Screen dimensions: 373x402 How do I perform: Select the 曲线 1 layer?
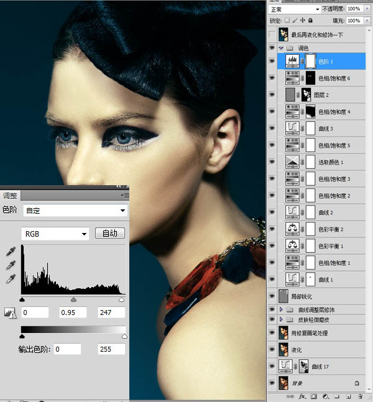[x=321, y=280]
